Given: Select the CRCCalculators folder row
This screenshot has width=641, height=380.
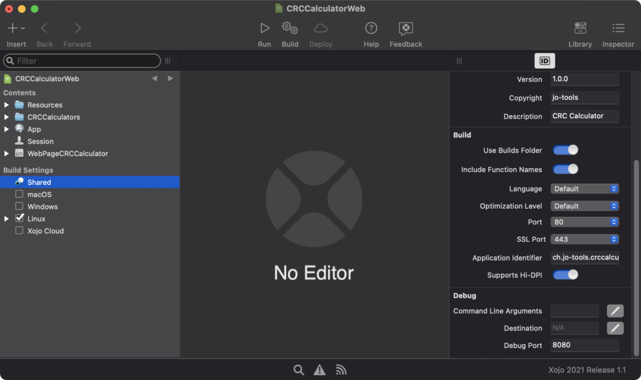Looking at the screenshot, I should [x=90, y=117].
